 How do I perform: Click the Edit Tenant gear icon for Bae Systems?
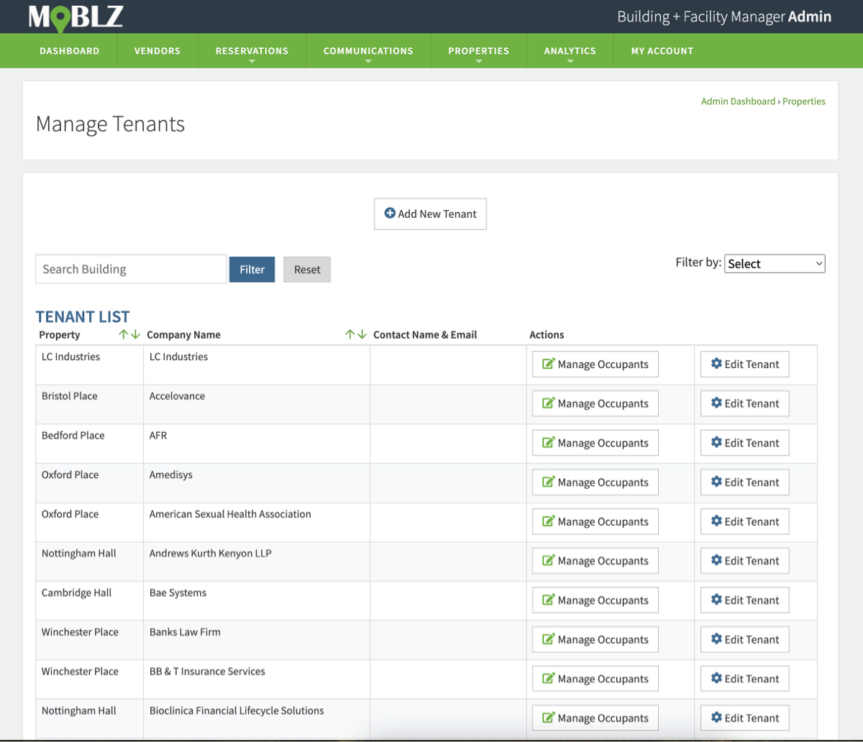[x=716, y=600]
